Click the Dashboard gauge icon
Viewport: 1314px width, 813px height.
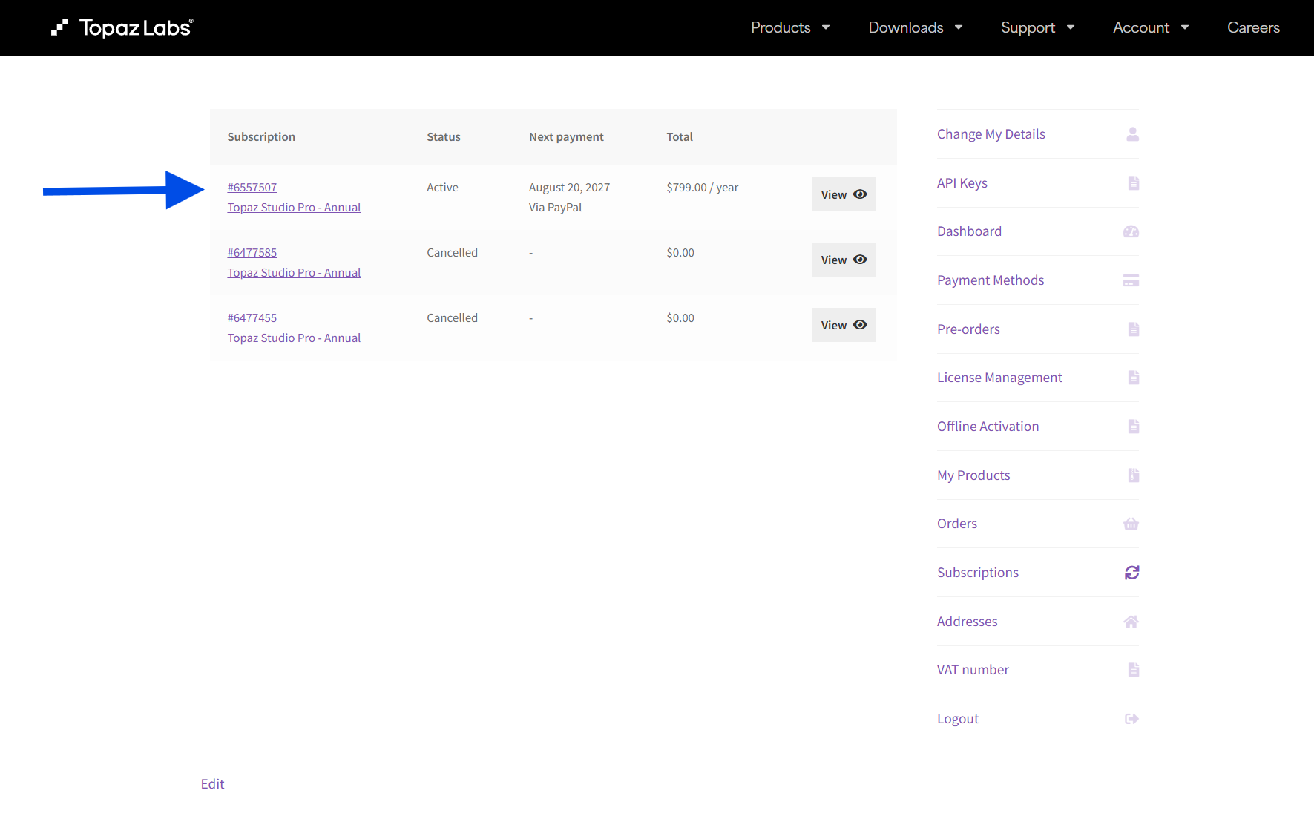coord(1131,231)
